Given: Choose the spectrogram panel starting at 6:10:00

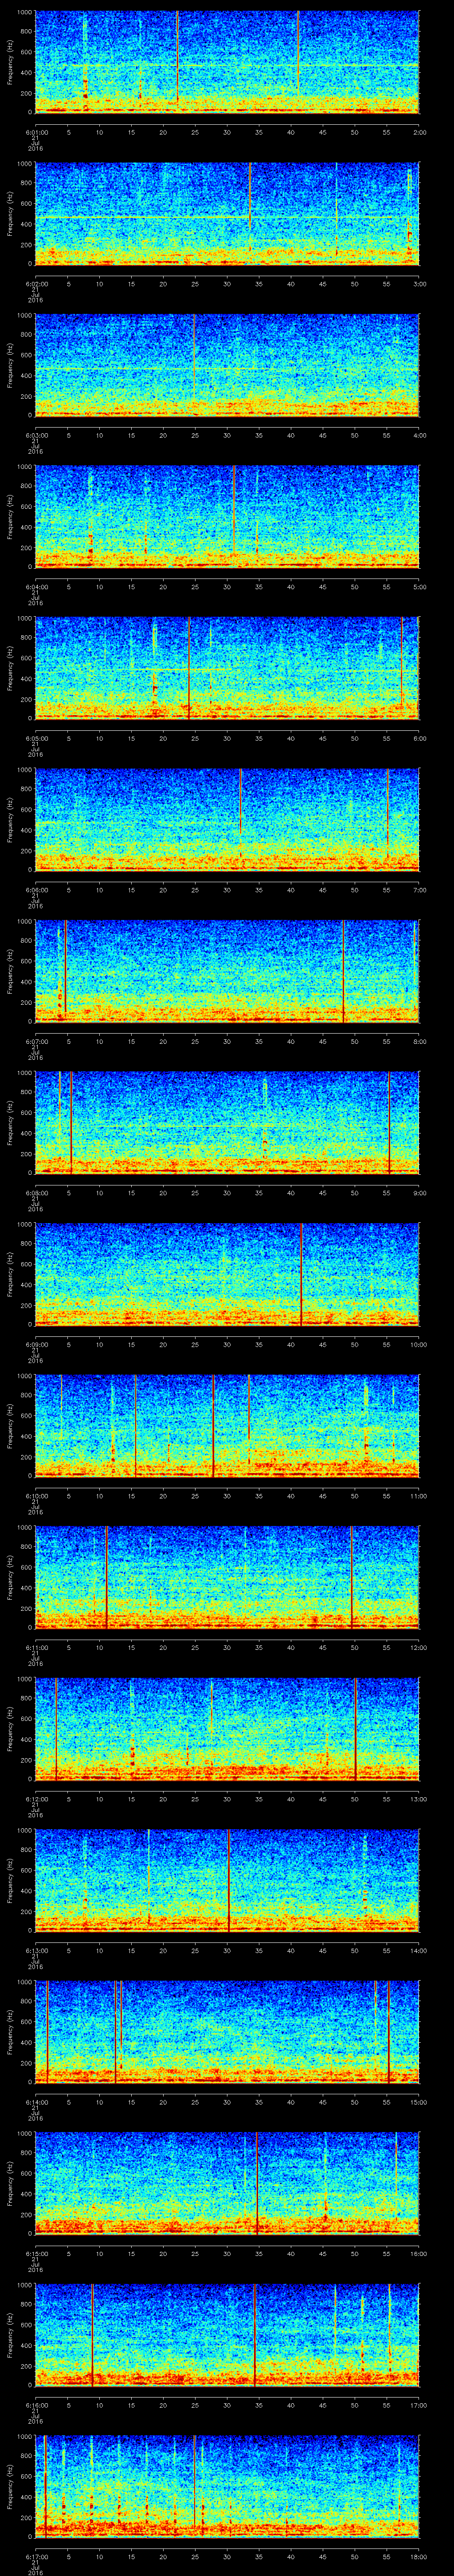Looking at the screenshot, I should [x=227, y=1425].
